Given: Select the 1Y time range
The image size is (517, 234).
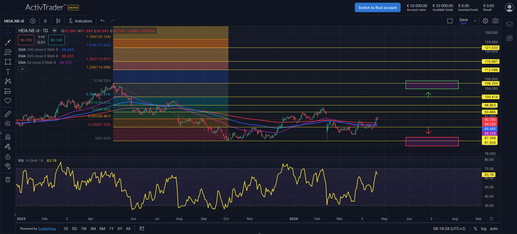Looking at the screenshot, I should click(x=111, y=229).
